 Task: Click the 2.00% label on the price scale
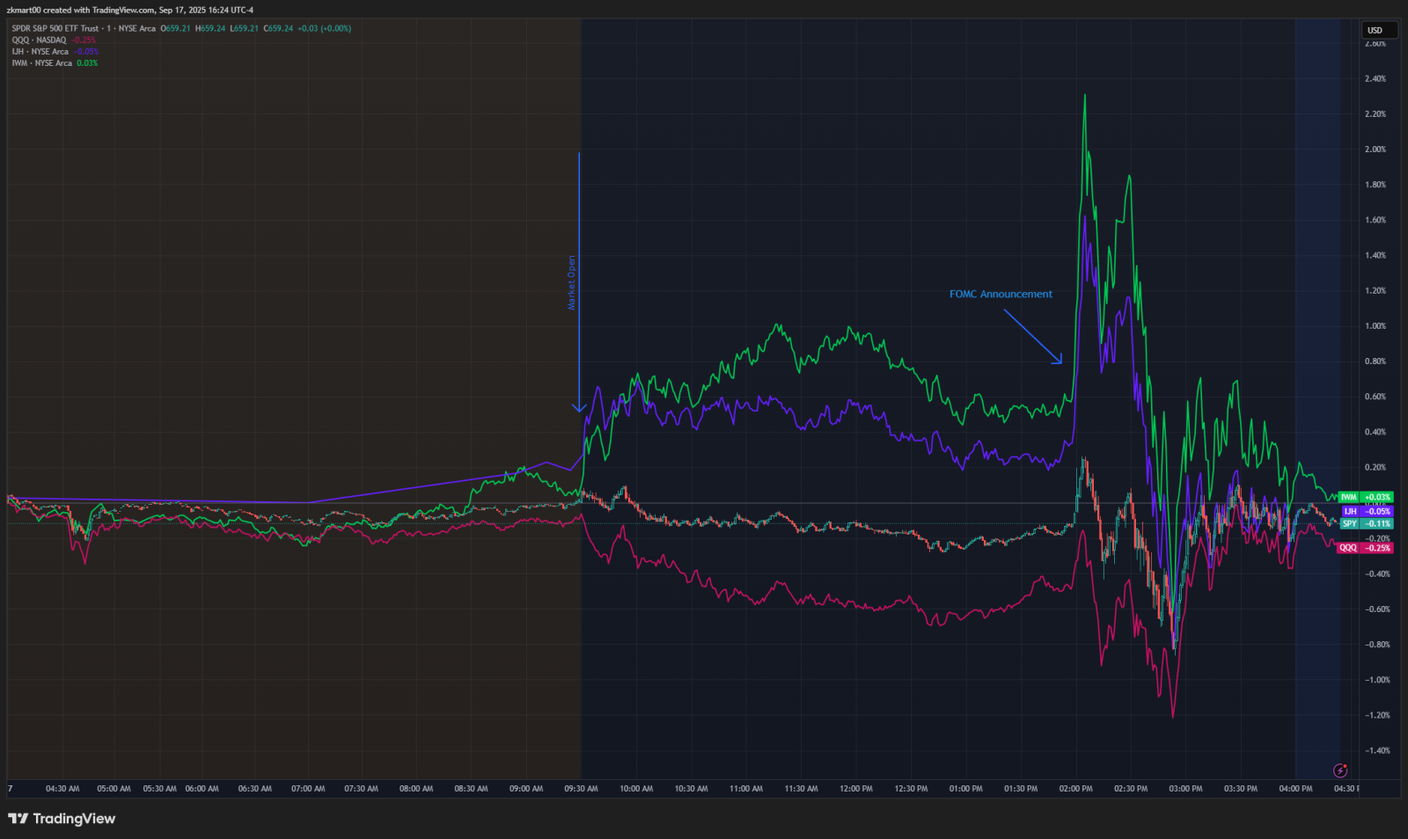(x=1375, y=149)
